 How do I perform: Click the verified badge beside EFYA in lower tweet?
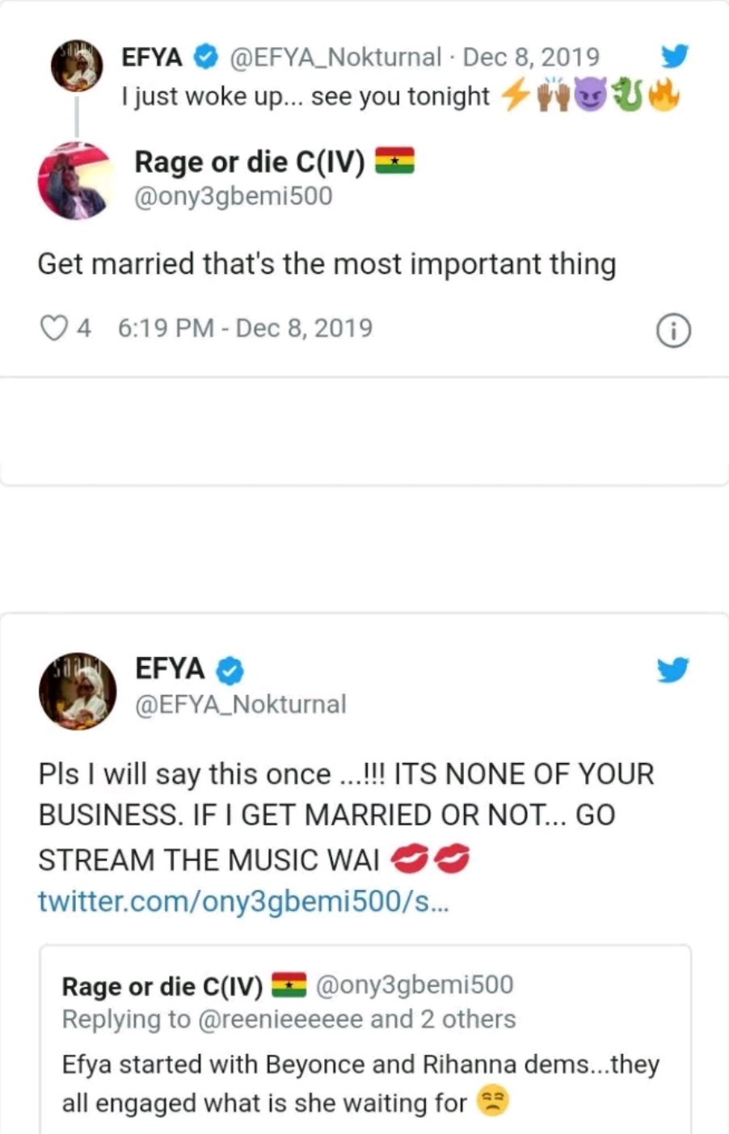230,670
